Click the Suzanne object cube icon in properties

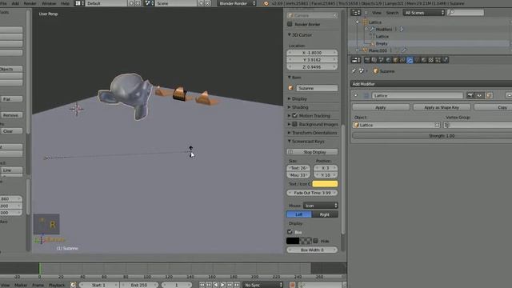coord(375,71)
